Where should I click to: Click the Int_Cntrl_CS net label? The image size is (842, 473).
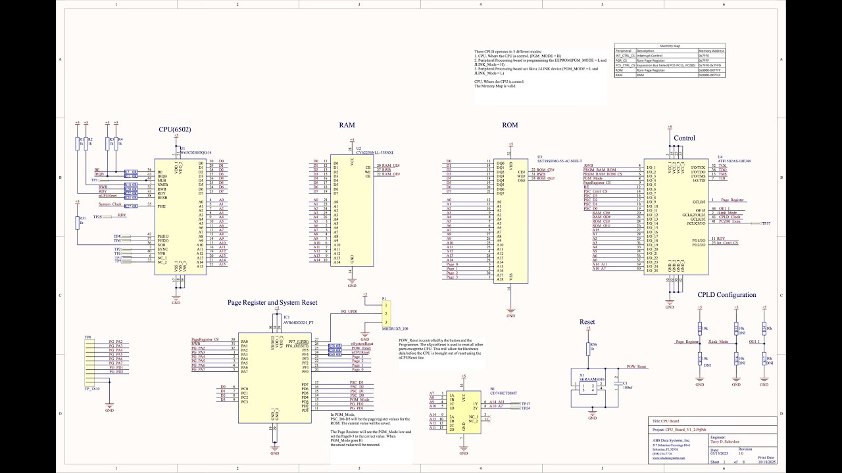pyautogui.click(x=728, y=243)
